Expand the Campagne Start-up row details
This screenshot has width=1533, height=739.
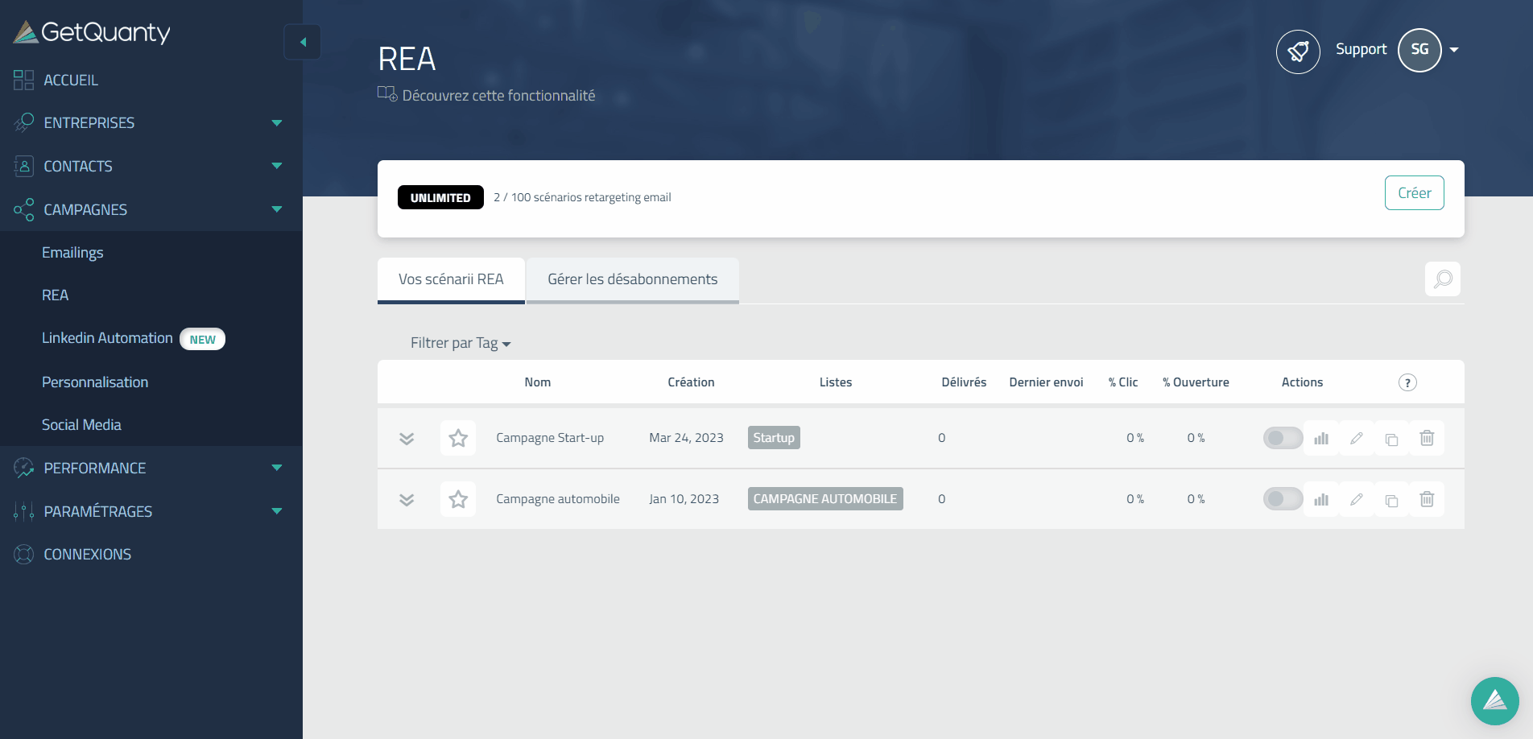(x=407, y=439)
